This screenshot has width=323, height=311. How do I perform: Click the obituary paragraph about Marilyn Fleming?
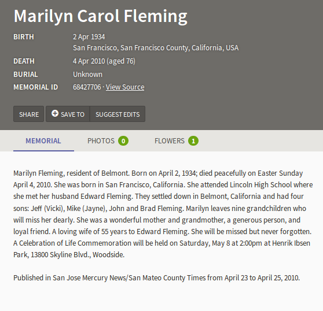(163, 214)
